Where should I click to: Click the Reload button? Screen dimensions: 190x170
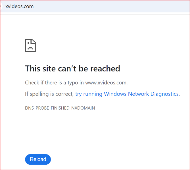pos(38,159)
